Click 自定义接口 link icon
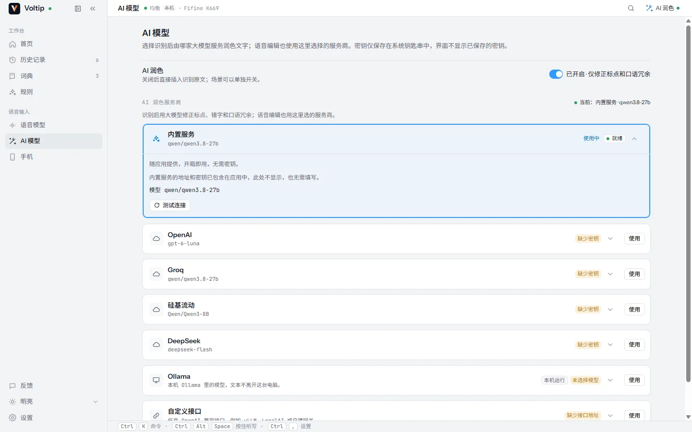This screenshot has height=432, width=692. coord(156,416)
